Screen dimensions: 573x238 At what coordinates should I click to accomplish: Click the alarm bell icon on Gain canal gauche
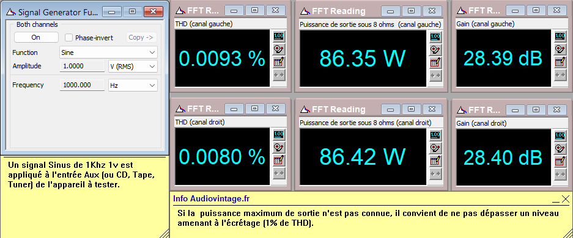560,49
